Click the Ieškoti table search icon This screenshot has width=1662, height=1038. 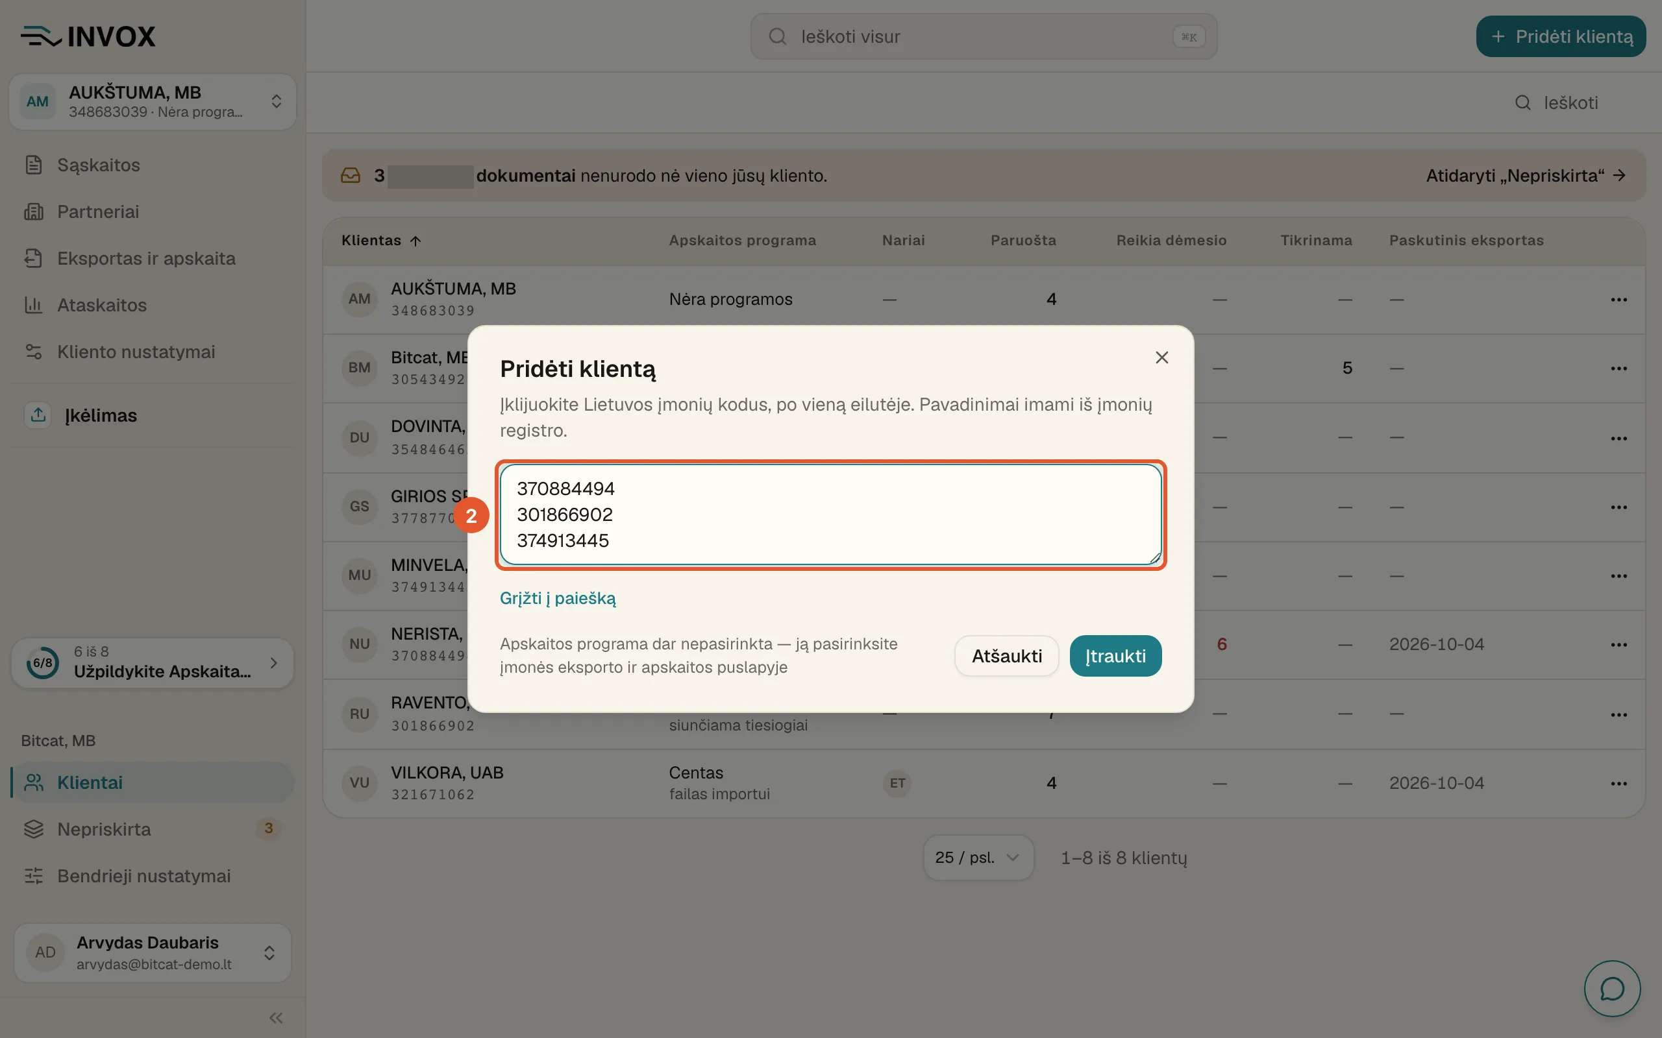tap(1522, 103)
